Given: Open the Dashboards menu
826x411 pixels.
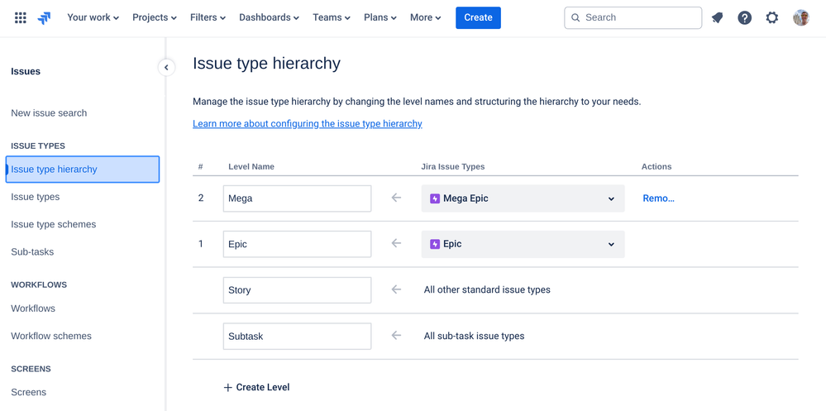Looking at the screenshot, I should point(269,17).
